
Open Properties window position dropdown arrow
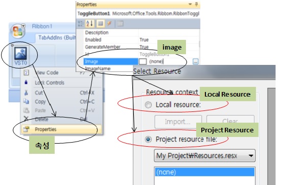pos(190,4)
